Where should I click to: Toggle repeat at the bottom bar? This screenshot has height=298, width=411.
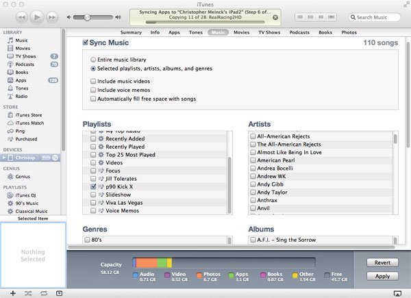click(44, 293)
